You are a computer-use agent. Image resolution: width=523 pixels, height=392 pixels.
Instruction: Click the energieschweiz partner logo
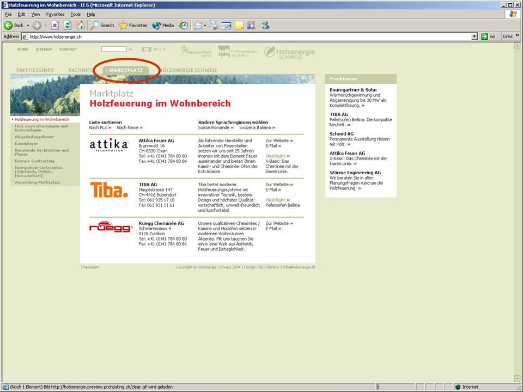pyautogui.click(x=197, y=52)
